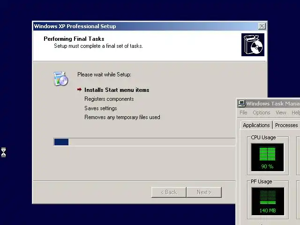Screen dimensions: 300x225
Task: Click the PF Usage gauge showing 140 MB
Action: click(268, 201)
